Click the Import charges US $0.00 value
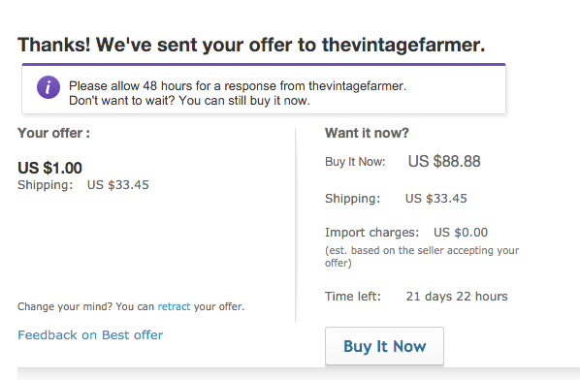 pos(461,233)
